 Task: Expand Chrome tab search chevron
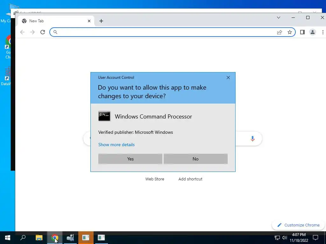[x=278, y=17]
